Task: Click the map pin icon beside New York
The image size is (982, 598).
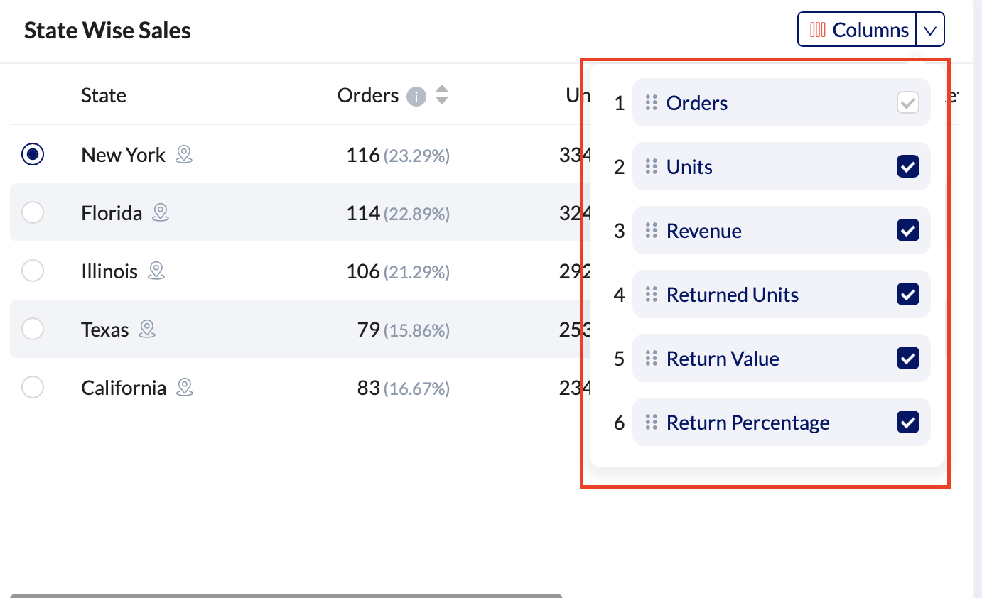Action: coord(184,154)
